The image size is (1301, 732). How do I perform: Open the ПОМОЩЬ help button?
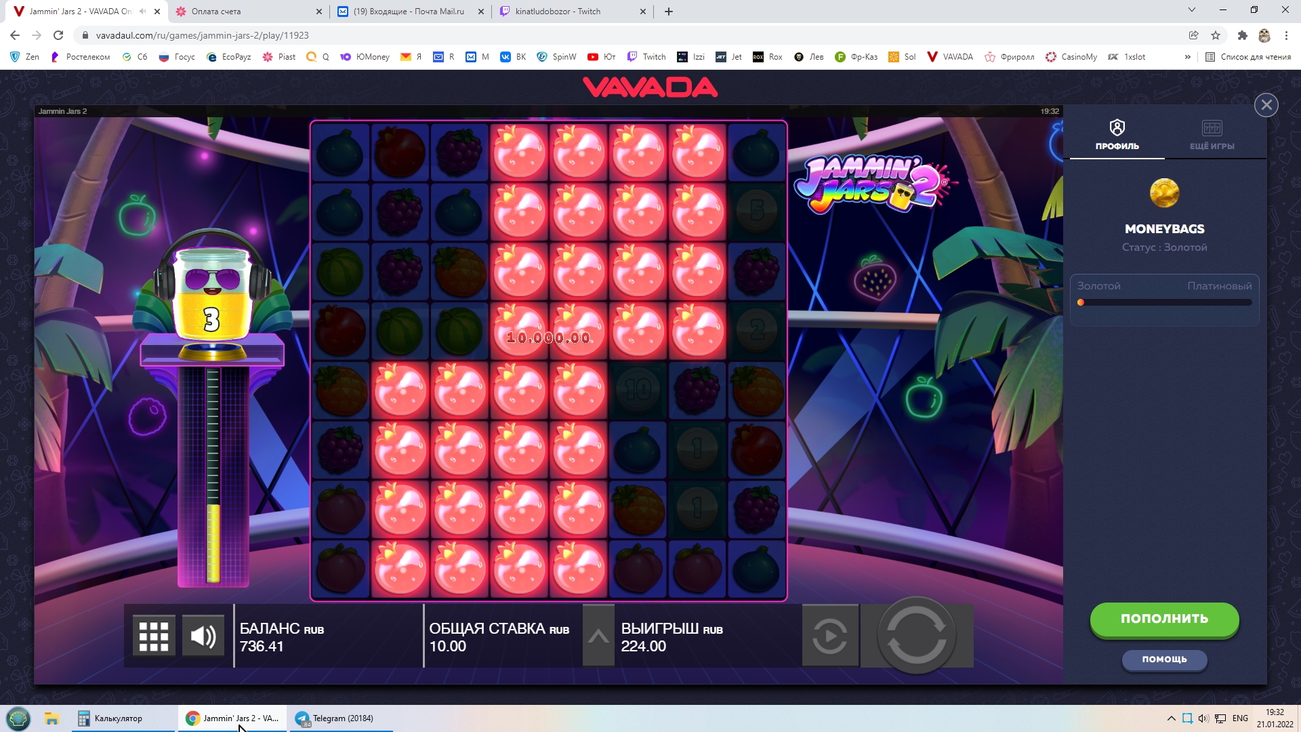(x=1164, y=659)
